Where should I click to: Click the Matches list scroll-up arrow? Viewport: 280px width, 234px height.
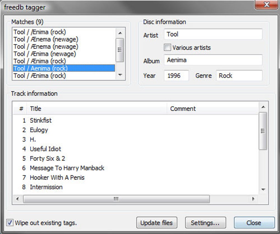pos(120,33)
